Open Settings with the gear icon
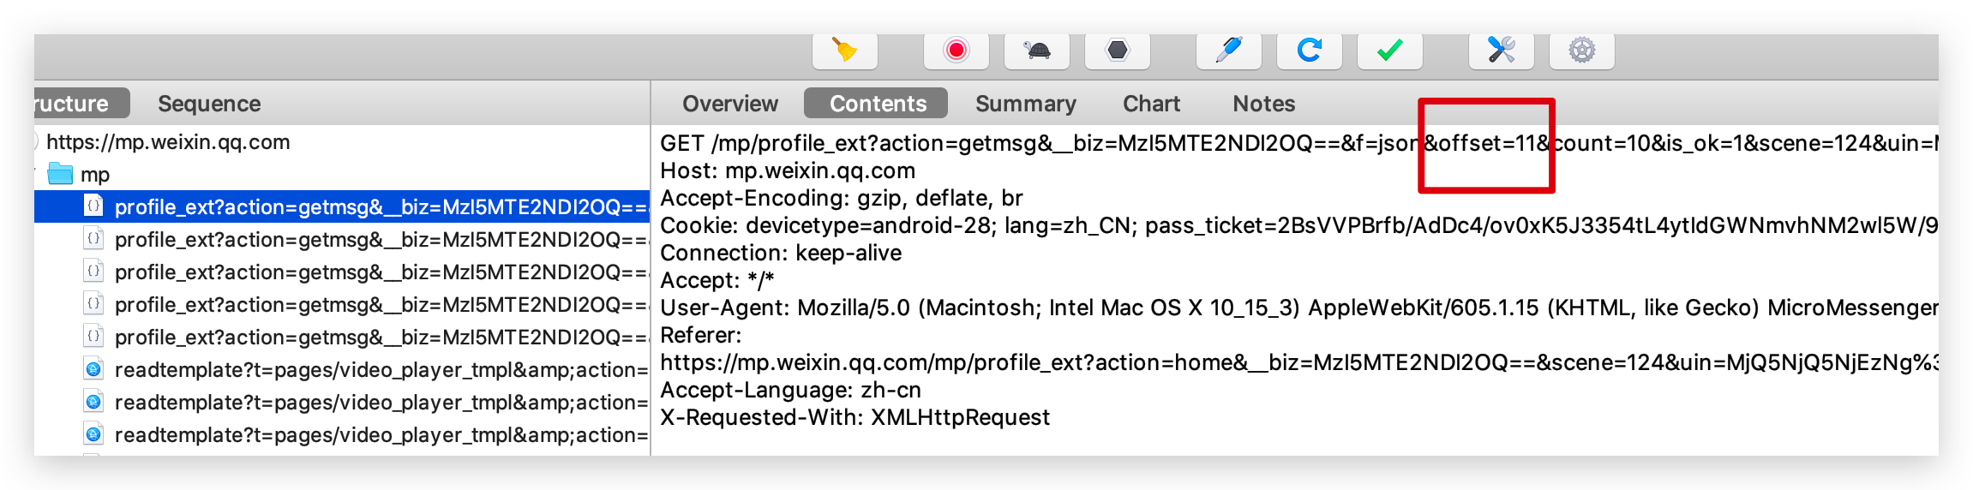 pos(1582,51)
